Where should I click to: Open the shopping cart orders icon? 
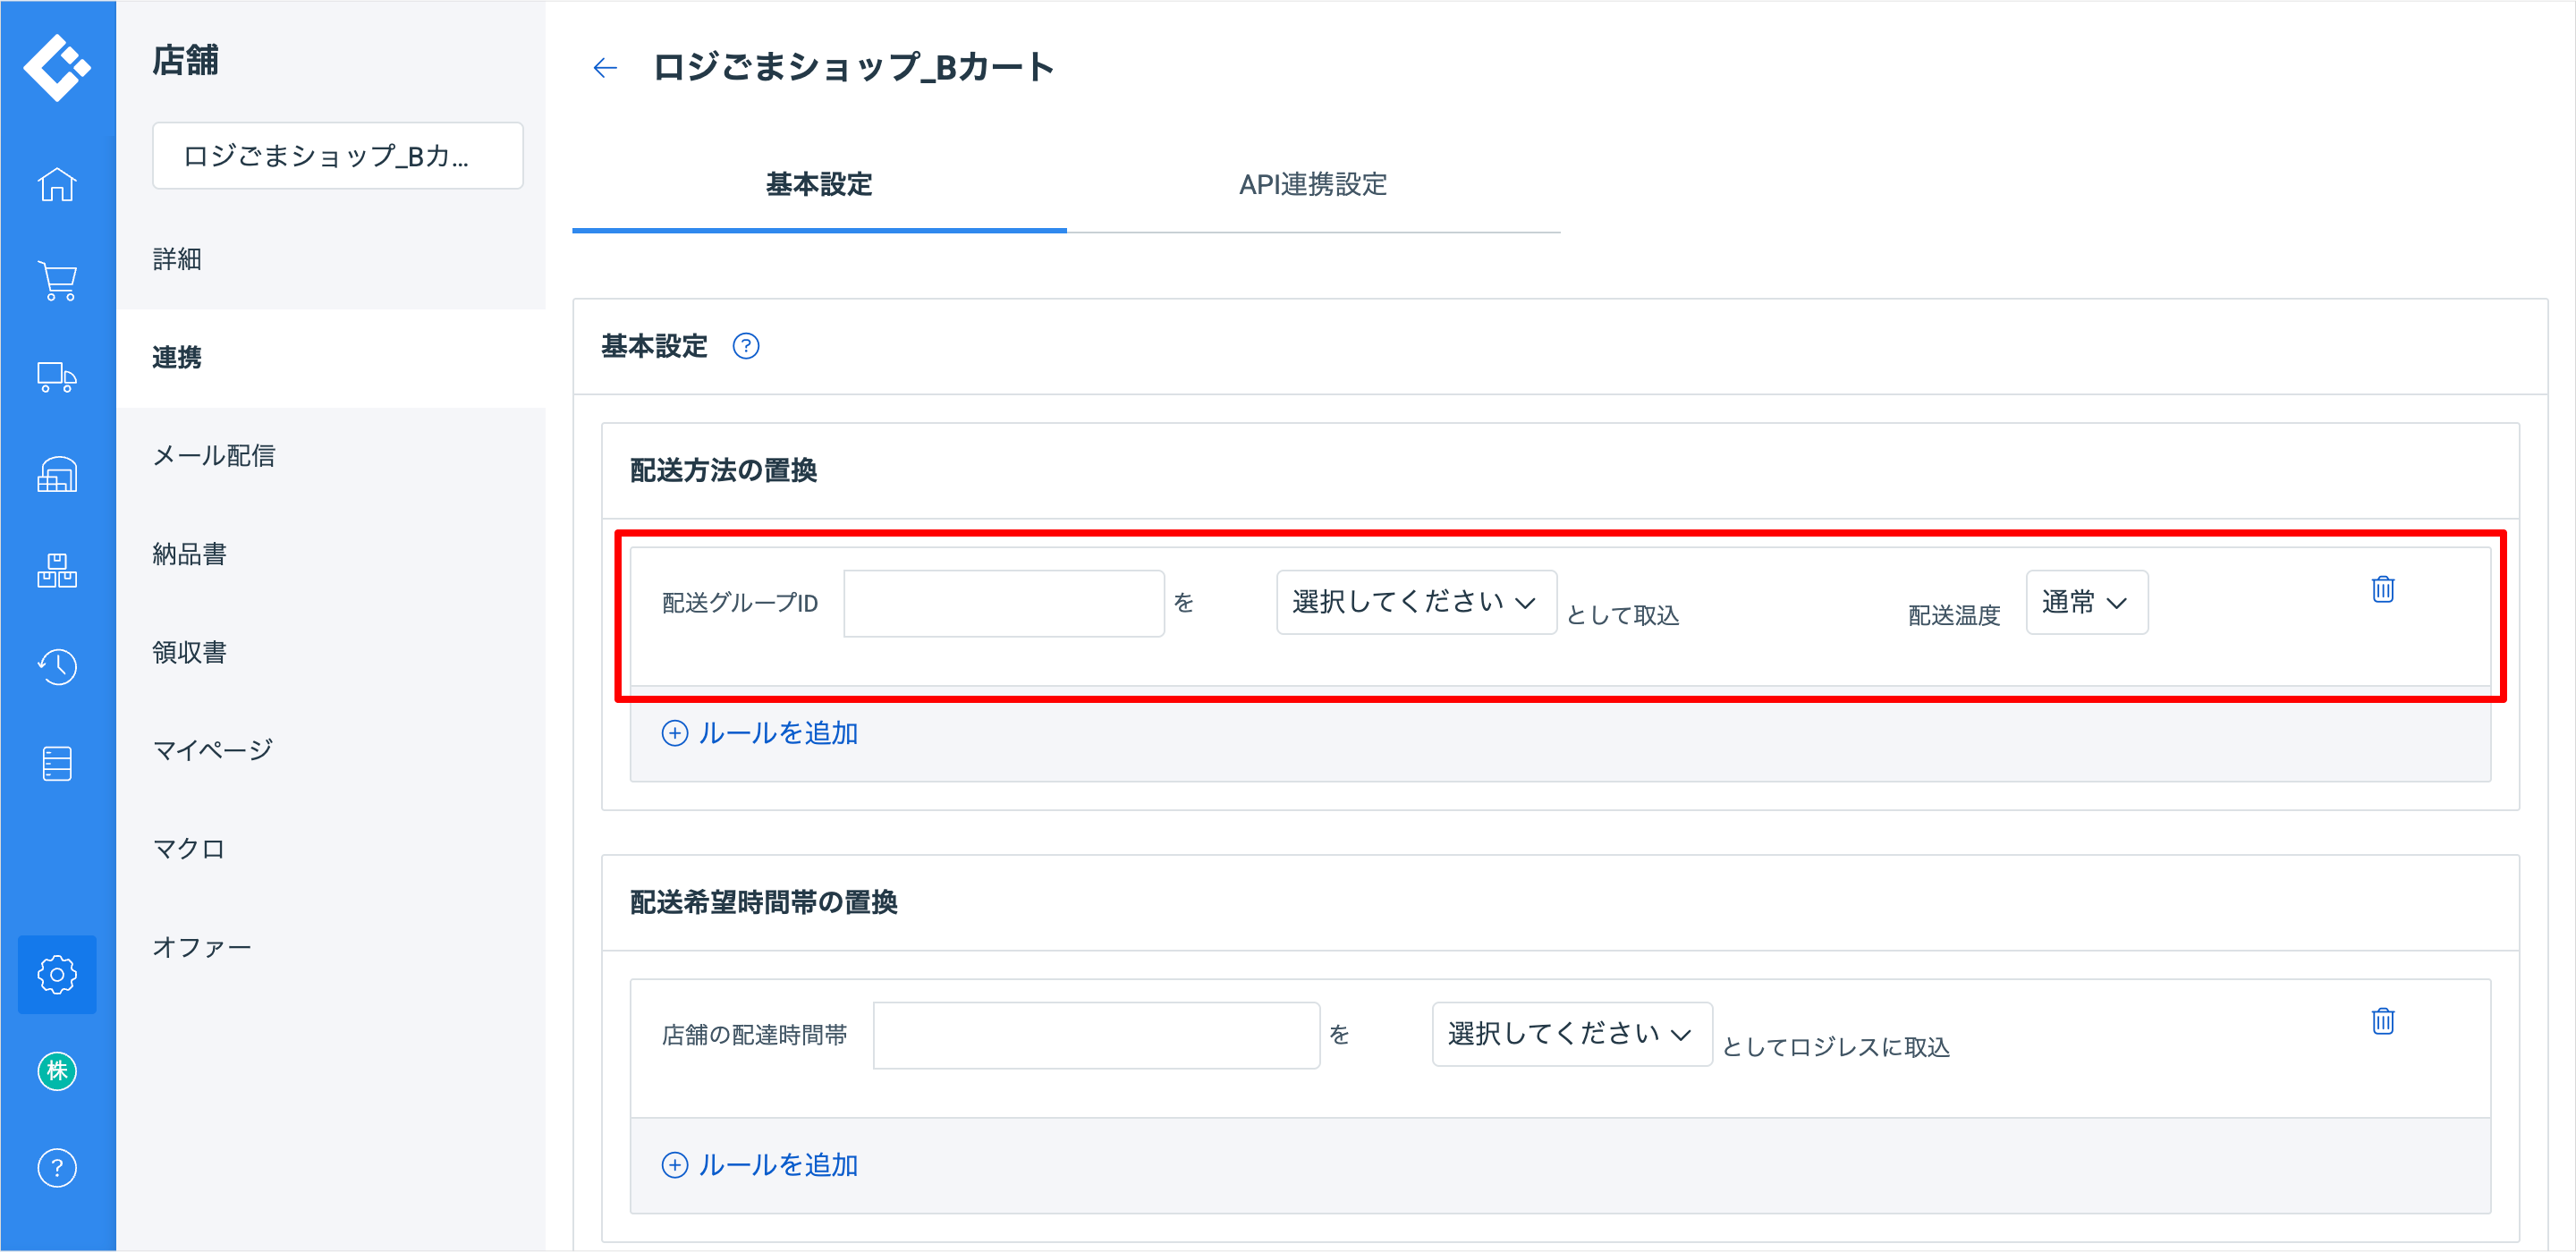(57, 281)
